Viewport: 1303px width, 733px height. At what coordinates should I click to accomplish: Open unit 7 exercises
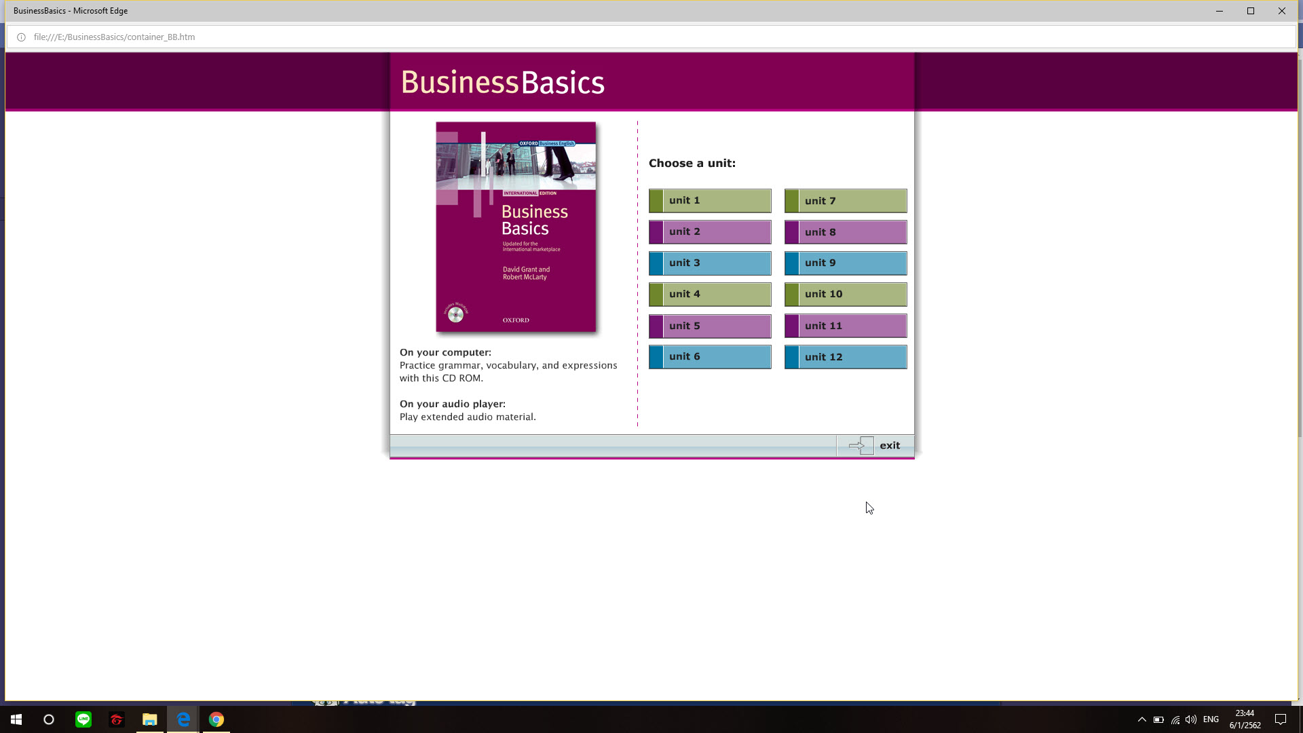pyautogui.click(x=846, y=201)
